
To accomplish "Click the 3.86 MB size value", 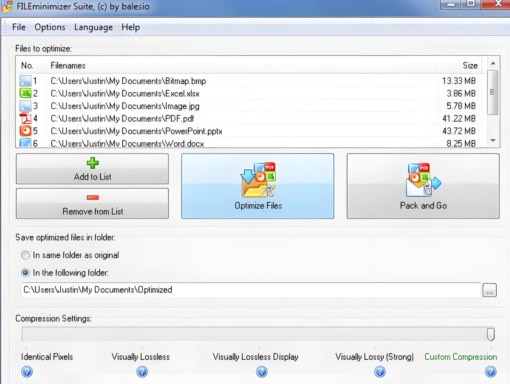I will [461, 93].
